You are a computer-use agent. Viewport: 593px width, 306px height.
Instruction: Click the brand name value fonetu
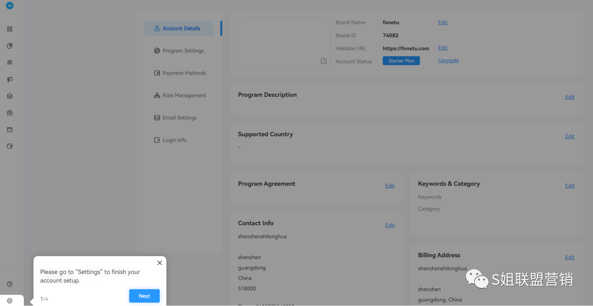click(390, 22)
